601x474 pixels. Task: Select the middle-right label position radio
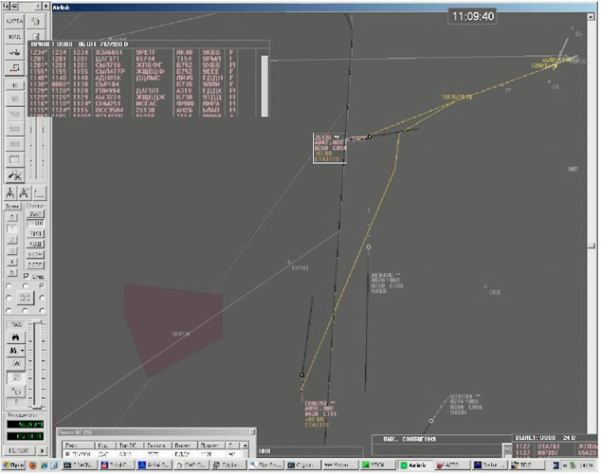(42, 298)
